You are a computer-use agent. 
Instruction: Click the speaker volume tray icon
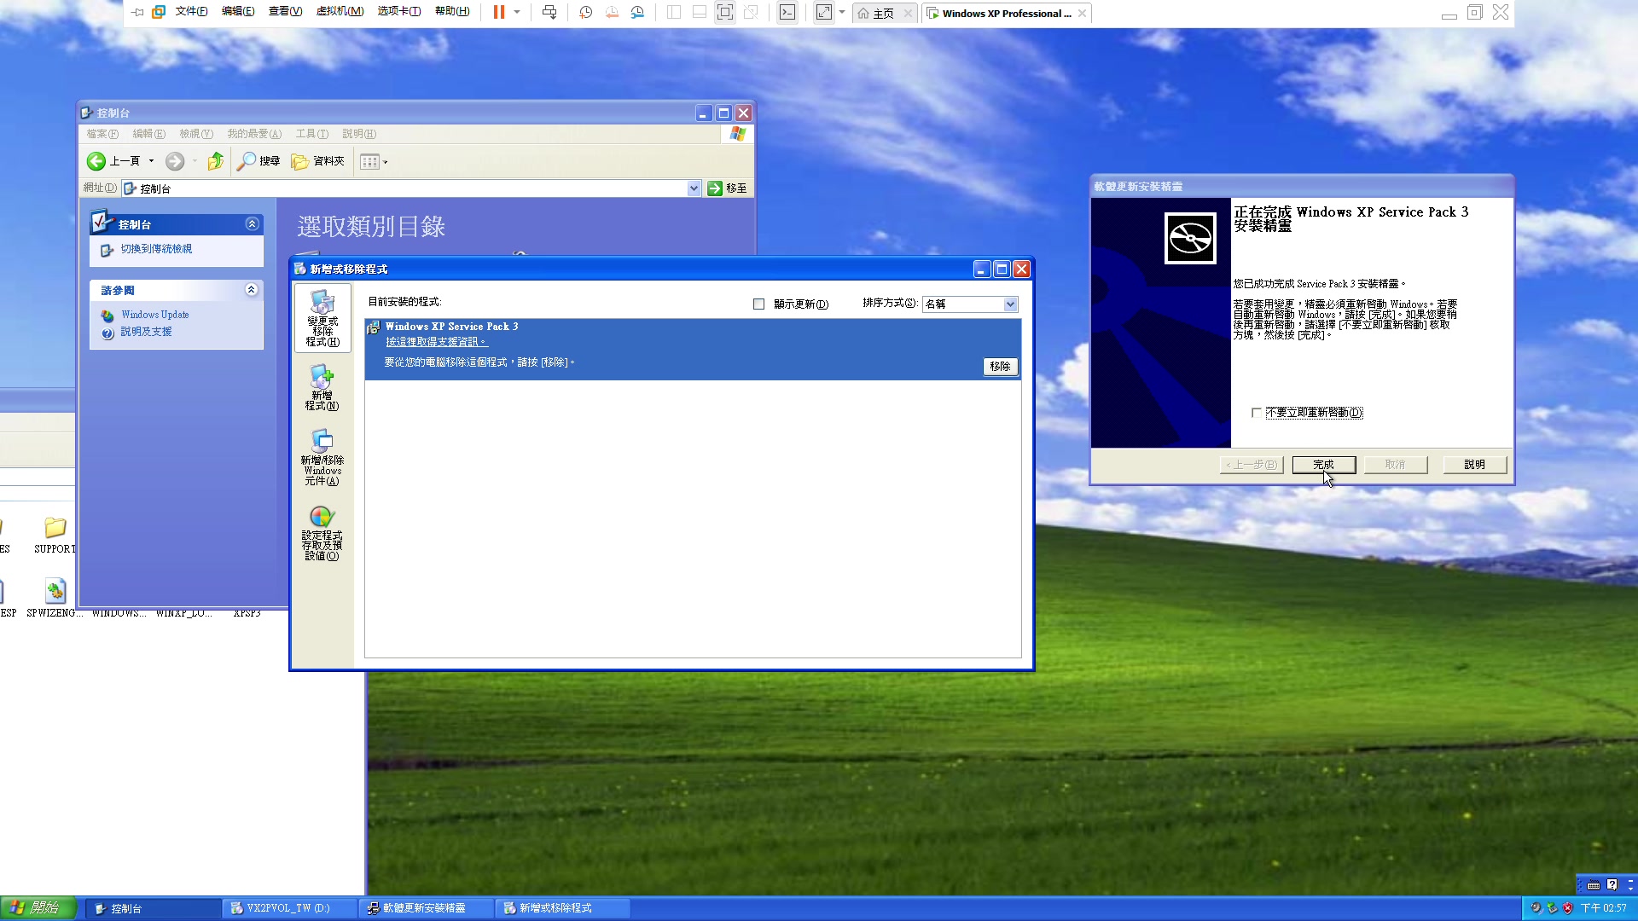tap(1536, 908)
